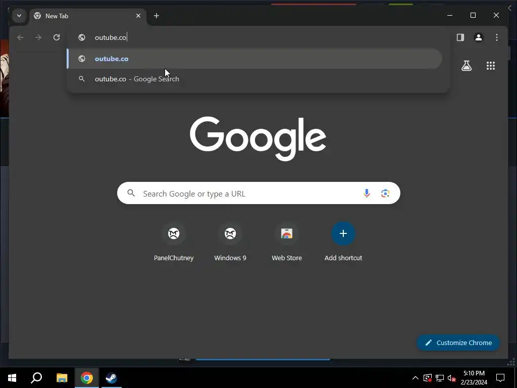Select the outube.co URL suggestion

[x=254, y=59]
